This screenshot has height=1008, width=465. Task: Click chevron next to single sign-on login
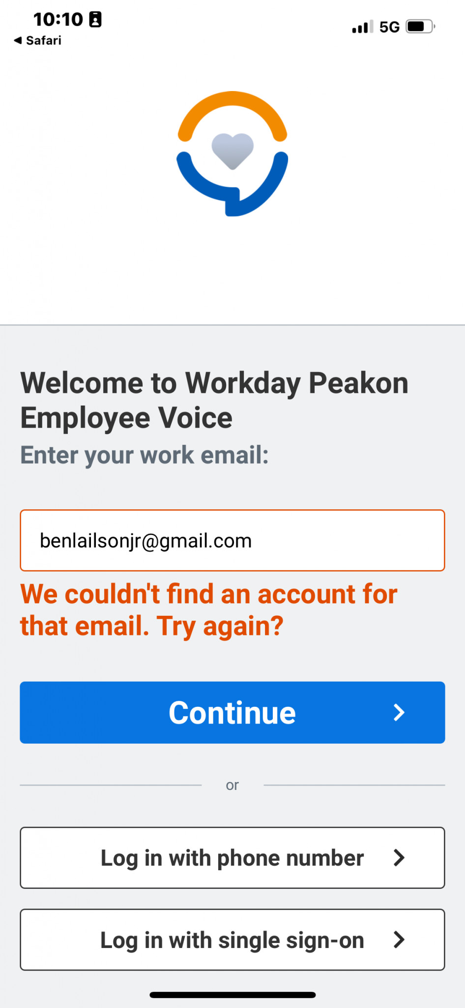point(399,940)
